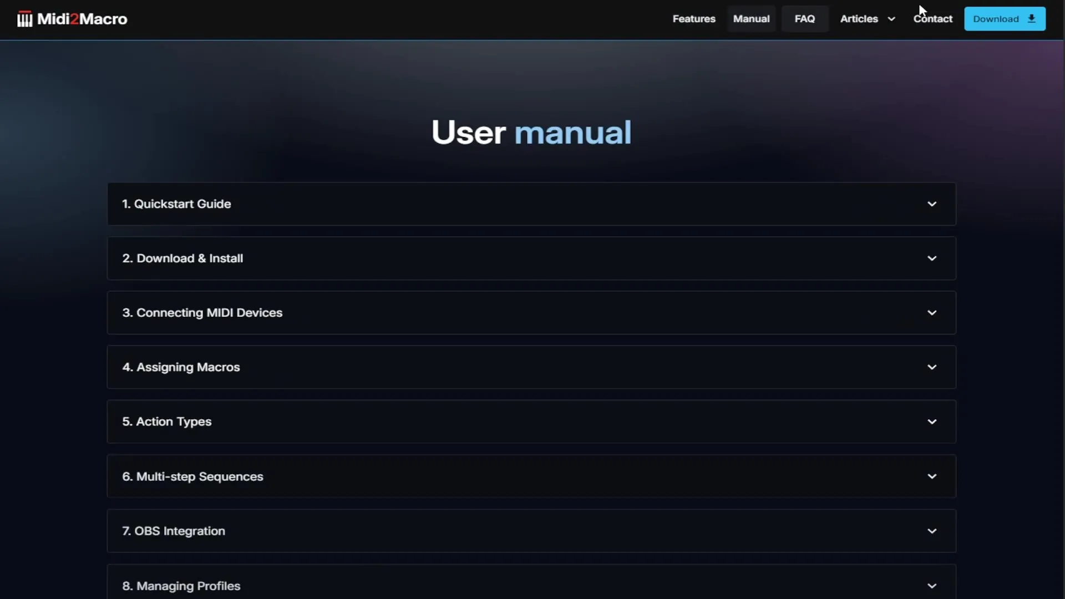Open the FAQ nav item
This screenshot has width=1065, height=599.
[805, 19]
